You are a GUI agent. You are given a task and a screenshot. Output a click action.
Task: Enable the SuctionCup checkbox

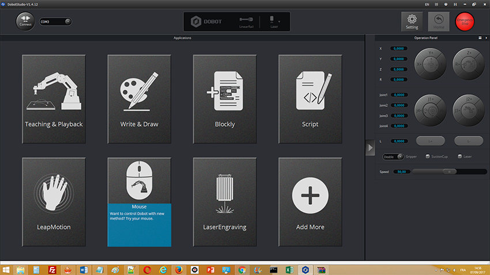[428, 156]
